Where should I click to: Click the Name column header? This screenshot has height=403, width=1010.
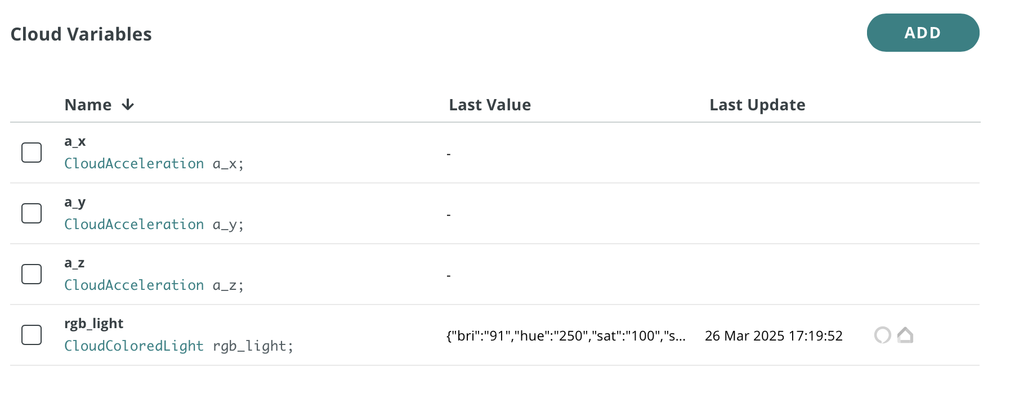coord(88,105)
